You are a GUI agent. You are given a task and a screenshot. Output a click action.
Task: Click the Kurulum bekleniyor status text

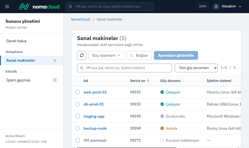[x=182, y=140]
